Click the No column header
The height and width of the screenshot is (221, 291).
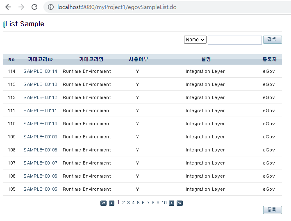(11, 59)
